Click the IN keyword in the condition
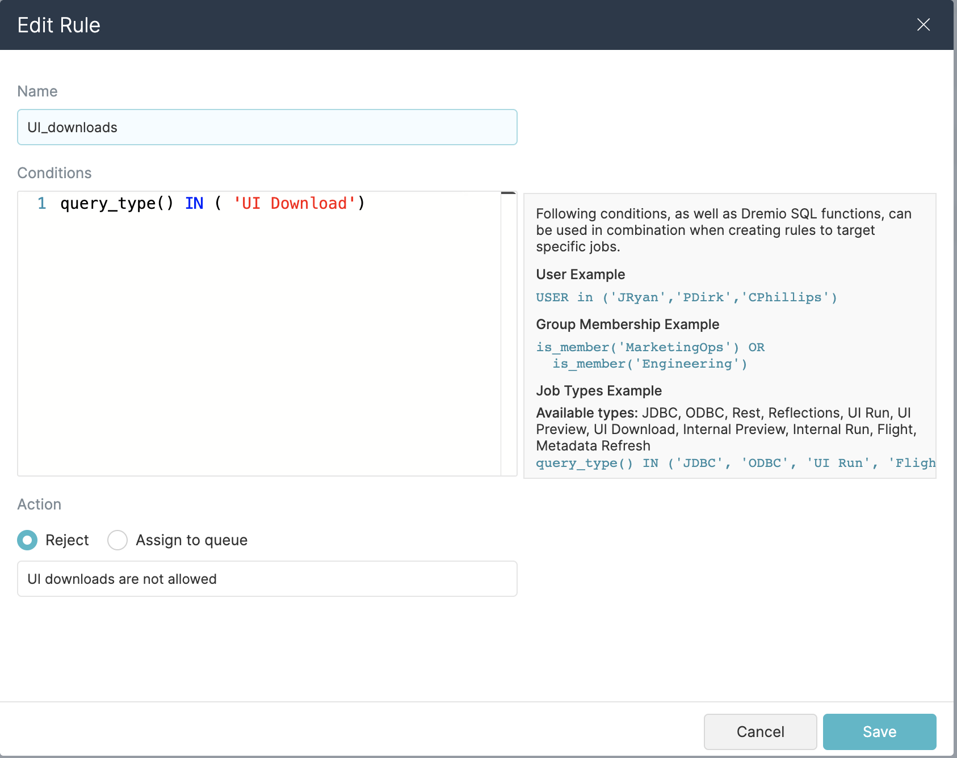The height and width of the screenshot is (758, 957). pos(194,203)
